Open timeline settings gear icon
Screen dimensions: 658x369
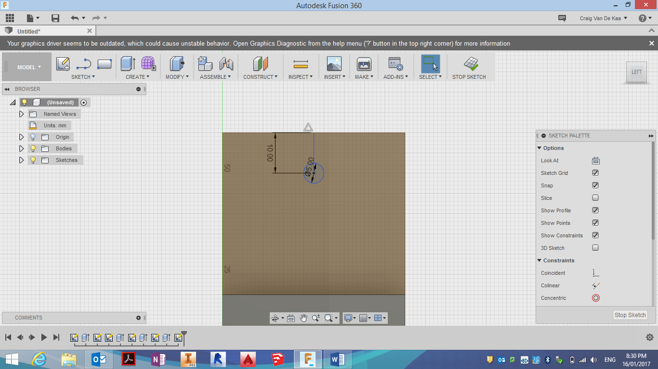pos(649,337)
